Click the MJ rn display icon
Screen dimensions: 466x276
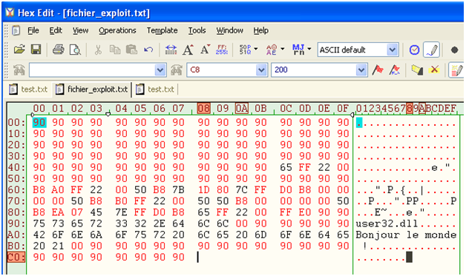pos(298,50)
